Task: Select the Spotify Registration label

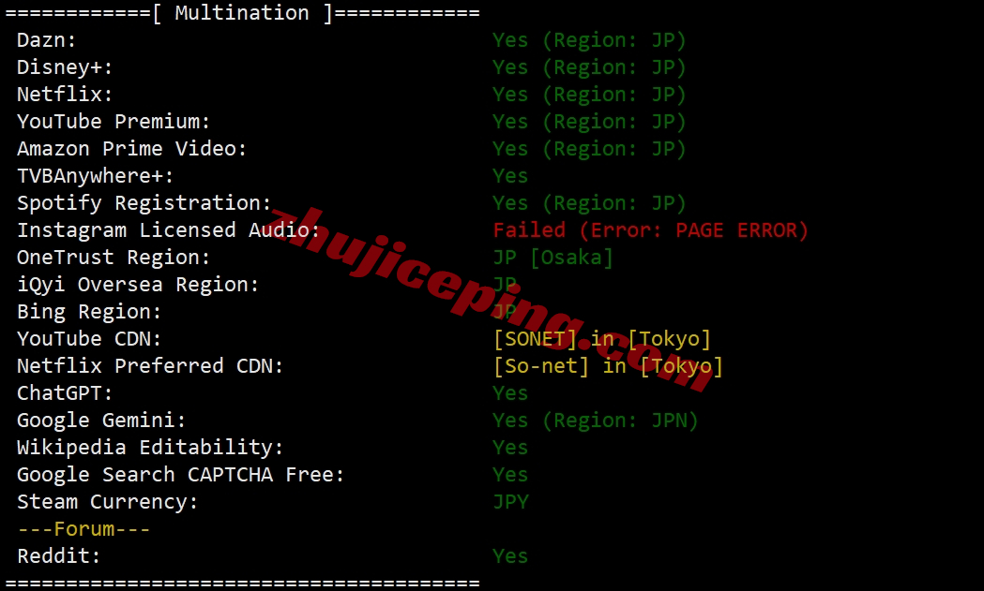Action: click(144, 203)
